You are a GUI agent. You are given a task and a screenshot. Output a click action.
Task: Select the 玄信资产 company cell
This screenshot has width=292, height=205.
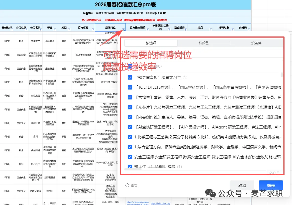click(35, 41)
